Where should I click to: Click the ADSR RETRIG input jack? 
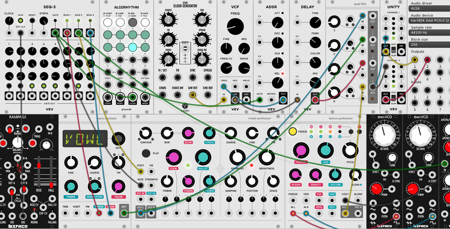(x=271, y=100)
